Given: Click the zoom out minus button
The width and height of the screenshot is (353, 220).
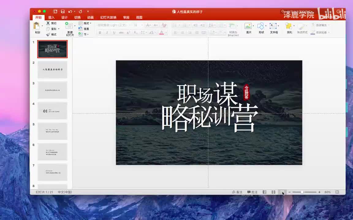Looking at the screenshot, I should click(x=290, y=192).
